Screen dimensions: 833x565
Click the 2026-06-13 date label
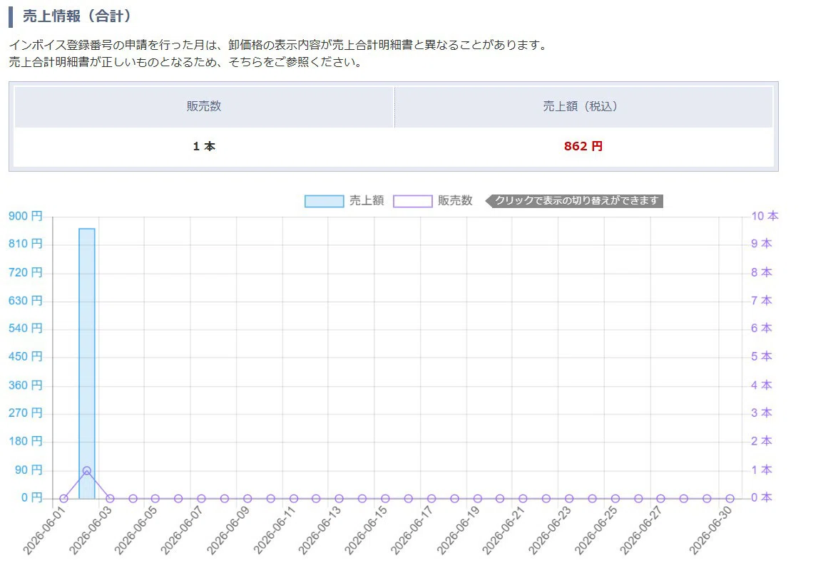(x=320, y=530)
